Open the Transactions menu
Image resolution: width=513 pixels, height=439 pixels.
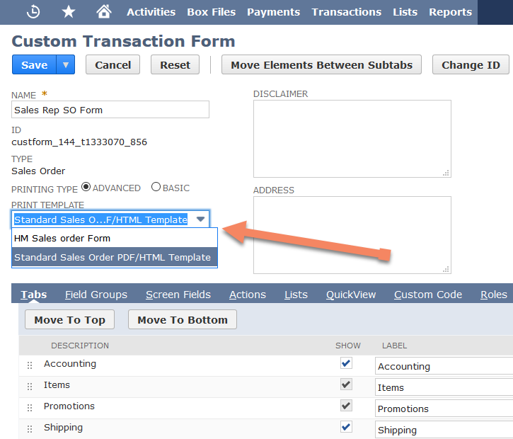pyautogui.click(x=347, y=12)
